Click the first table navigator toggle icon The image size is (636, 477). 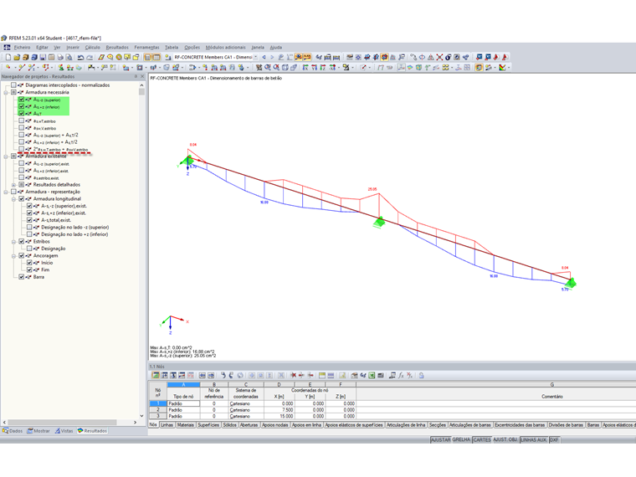tap(147, 57)
